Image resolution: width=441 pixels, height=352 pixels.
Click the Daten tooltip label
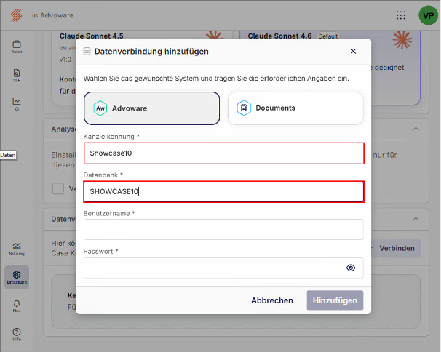pos(8,155)
